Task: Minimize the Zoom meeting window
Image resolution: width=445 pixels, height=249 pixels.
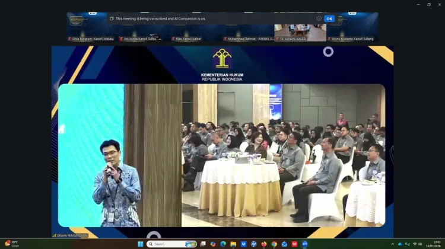Action: [418, 5]
